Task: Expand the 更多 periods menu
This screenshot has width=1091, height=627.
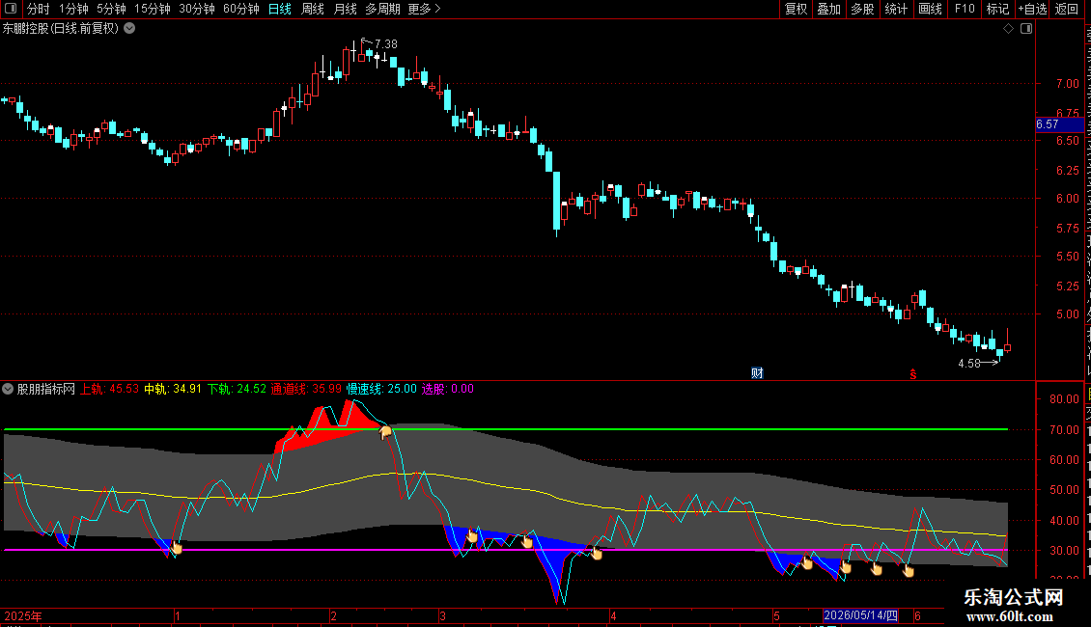Action: click(x=424, y=9)
